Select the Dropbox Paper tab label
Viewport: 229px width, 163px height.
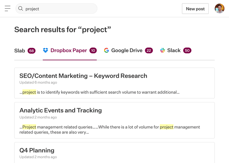[x=69, y=50]
